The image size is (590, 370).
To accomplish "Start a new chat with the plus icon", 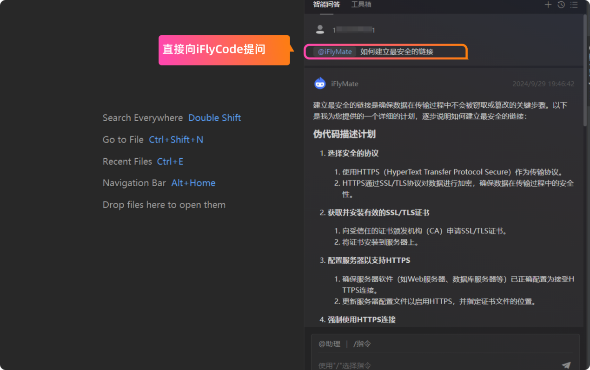I will 548,5.
